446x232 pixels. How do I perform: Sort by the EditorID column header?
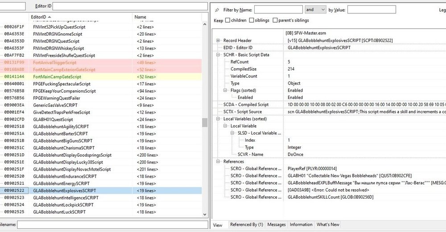click(x=80, y=17)
